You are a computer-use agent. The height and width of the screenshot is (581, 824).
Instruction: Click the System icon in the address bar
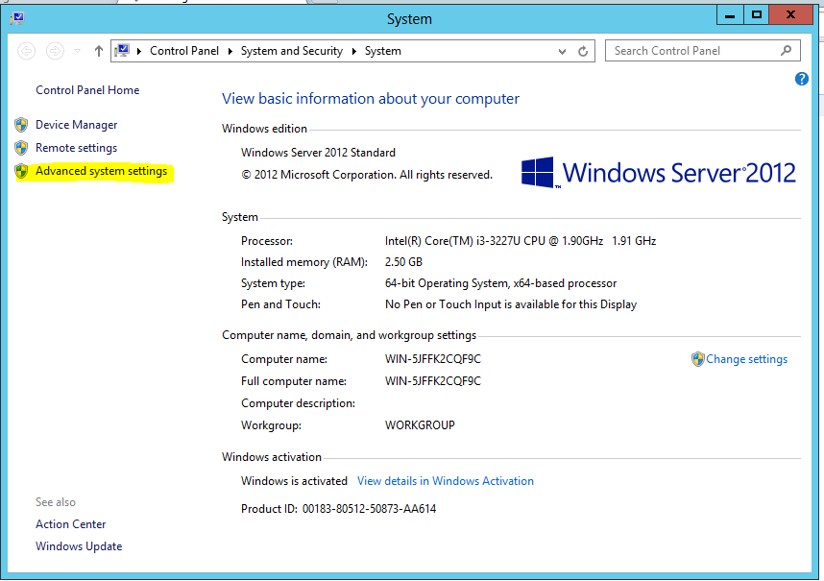(x=120, y=50)
